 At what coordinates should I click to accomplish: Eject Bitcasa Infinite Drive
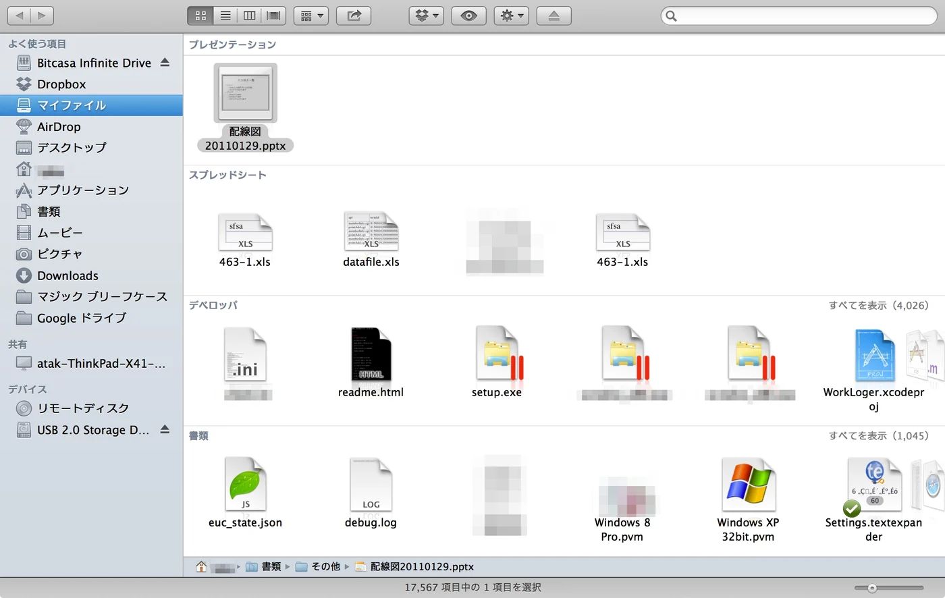165,62
